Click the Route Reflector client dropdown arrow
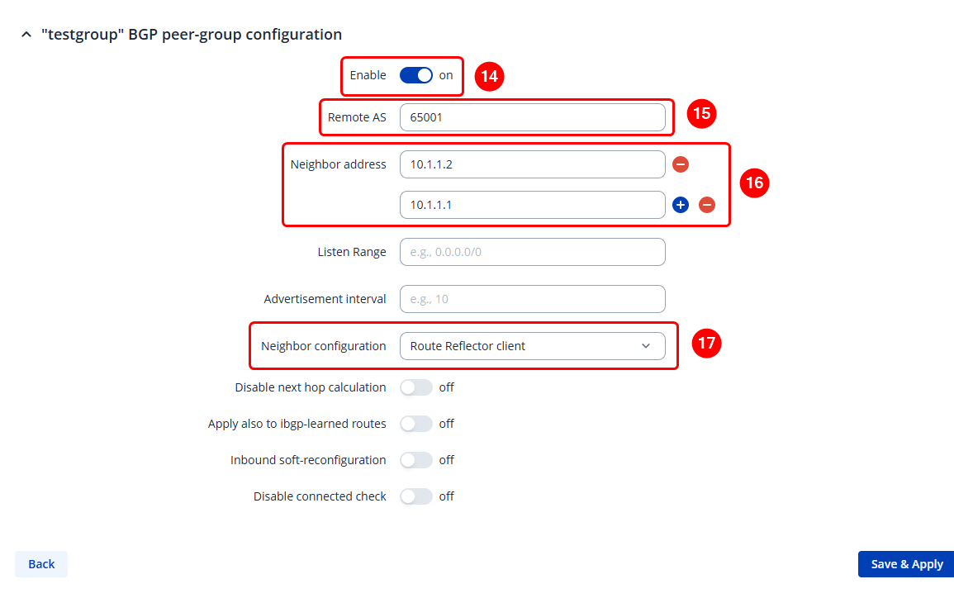The image size is (954, 598). (646, 346)
